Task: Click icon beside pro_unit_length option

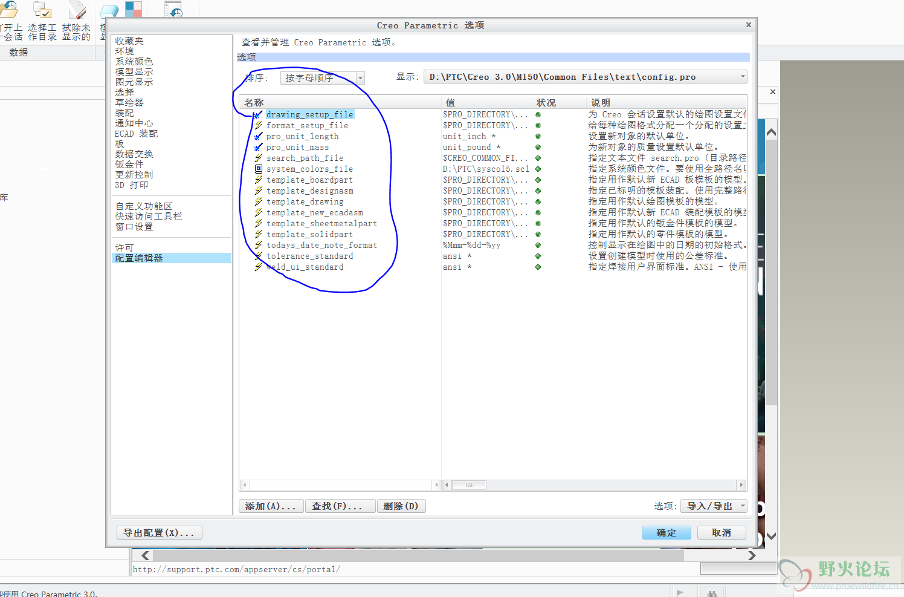Action: tap(258, 136)
